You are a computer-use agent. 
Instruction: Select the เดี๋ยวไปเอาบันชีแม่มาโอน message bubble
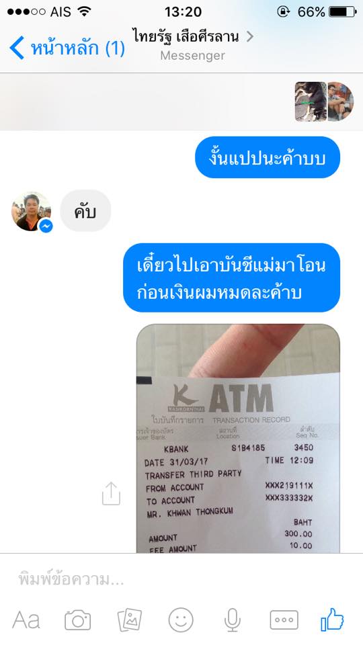coord(232,277)
